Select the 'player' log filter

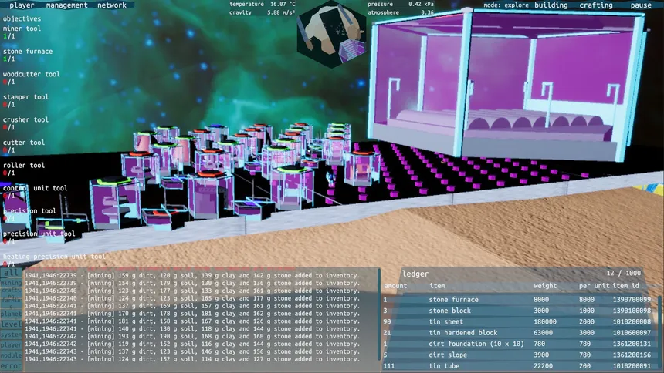[x=11, y=344]
